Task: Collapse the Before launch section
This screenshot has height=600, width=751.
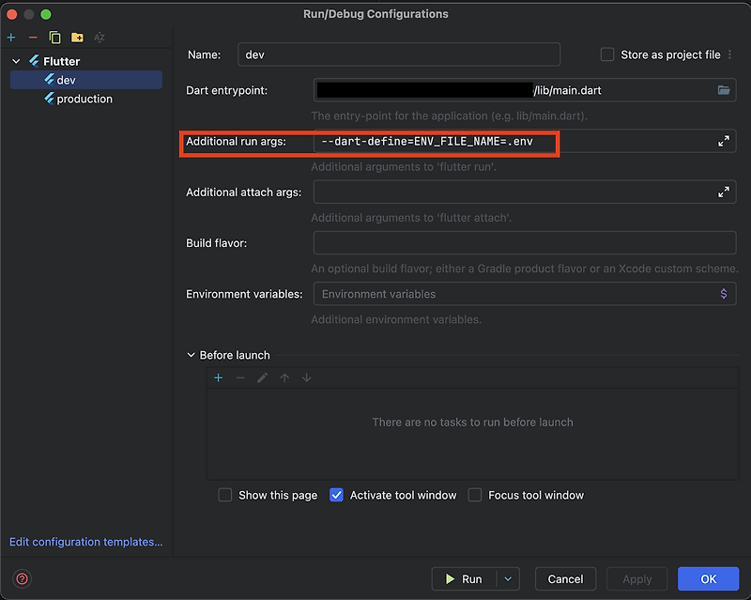Action: (x=191, y=355)
